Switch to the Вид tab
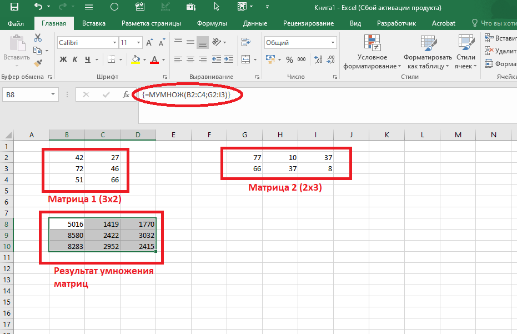 coord(355,23)
